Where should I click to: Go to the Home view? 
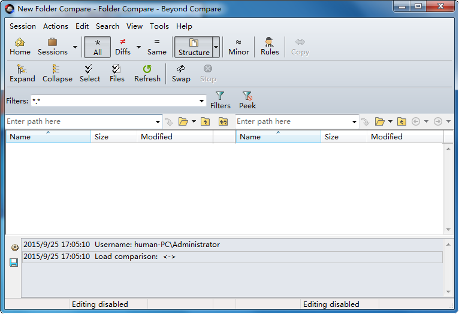pyautogui.click(x=20, y=47)
